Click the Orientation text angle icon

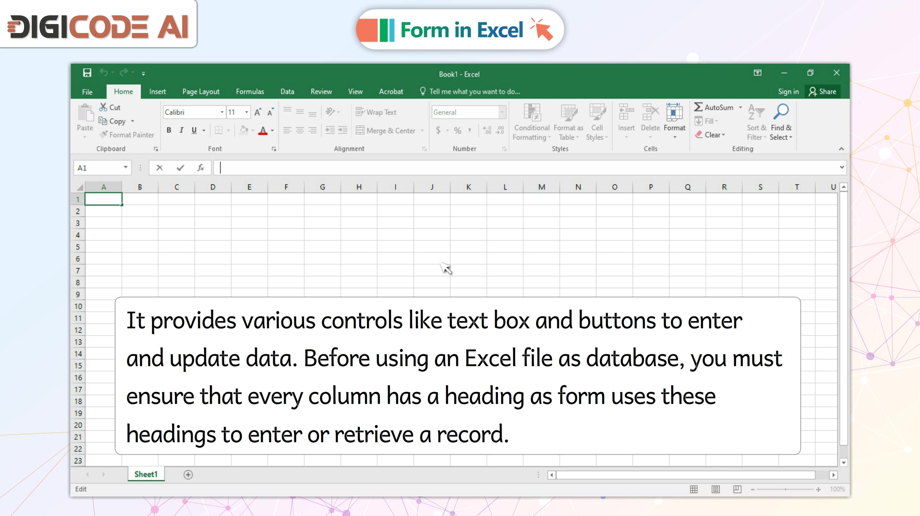[330, 112]
